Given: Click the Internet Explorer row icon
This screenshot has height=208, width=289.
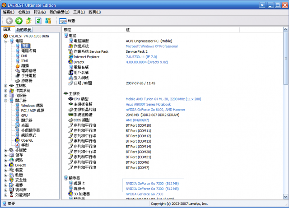Looking at the screenshot, I should pos(71,57).
